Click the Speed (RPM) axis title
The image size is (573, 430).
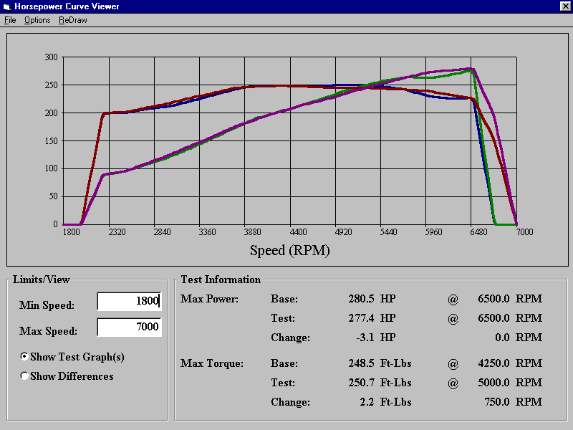click(x=290, y=250)
